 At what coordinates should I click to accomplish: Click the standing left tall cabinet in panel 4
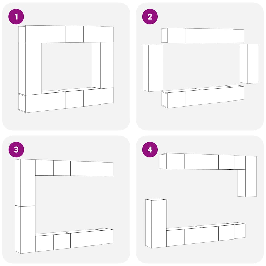156,224
